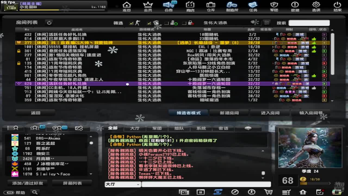
Task: Open the 制造所 workshop icon
Action: click(232, 7)
